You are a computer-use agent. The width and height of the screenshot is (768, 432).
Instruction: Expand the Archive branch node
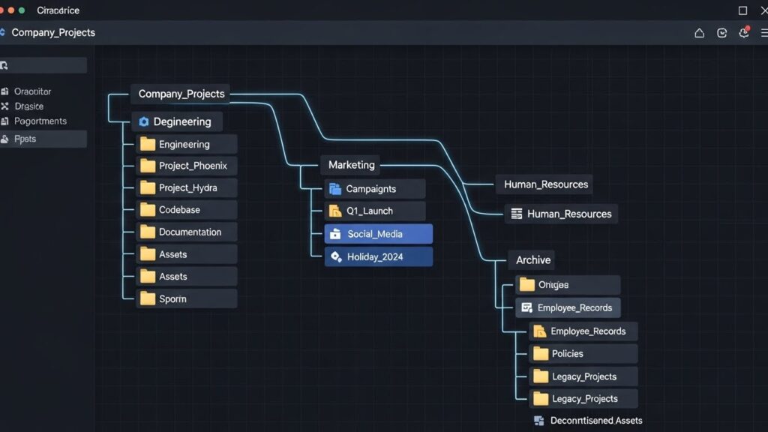(532, 260)
